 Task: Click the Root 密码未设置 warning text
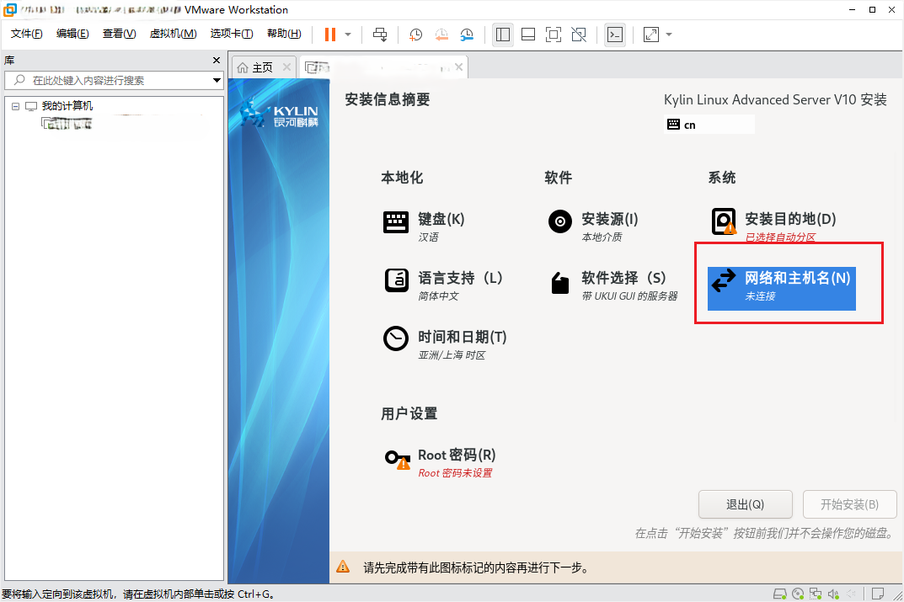pyautogui.click(x=456, y=473)
